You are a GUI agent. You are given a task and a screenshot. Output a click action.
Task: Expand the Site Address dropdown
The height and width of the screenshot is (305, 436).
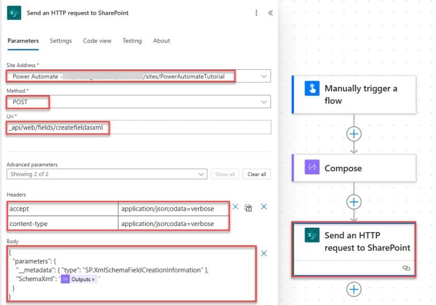(263, 76)
